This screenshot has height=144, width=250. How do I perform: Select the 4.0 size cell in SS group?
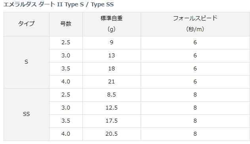(x=66, y=134)
